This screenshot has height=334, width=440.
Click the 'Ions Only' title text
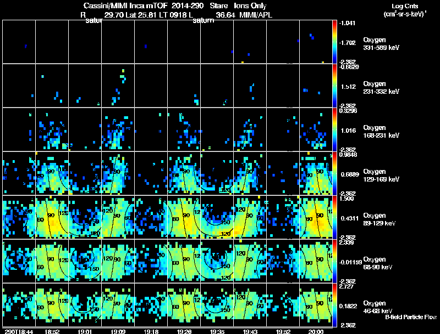coord(250,6)
